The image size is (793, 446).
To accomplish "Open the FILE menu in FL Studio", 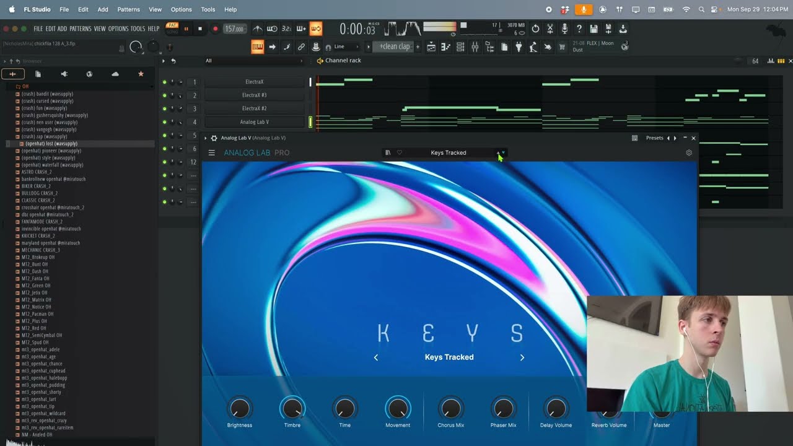I will click(x=38, y=29).
